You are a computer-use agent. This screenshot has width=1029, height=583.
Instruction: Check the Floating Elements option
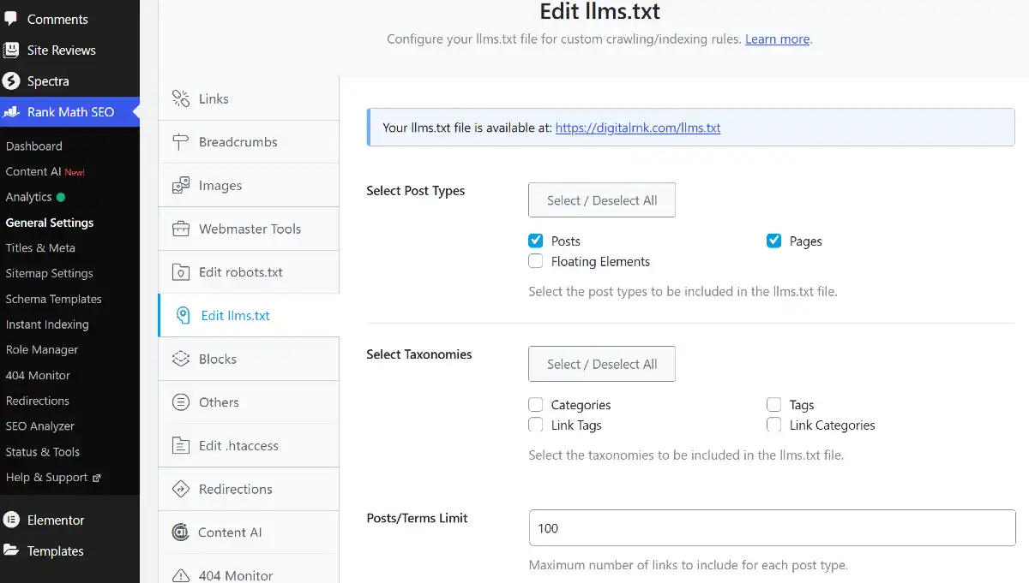point(535,261)
